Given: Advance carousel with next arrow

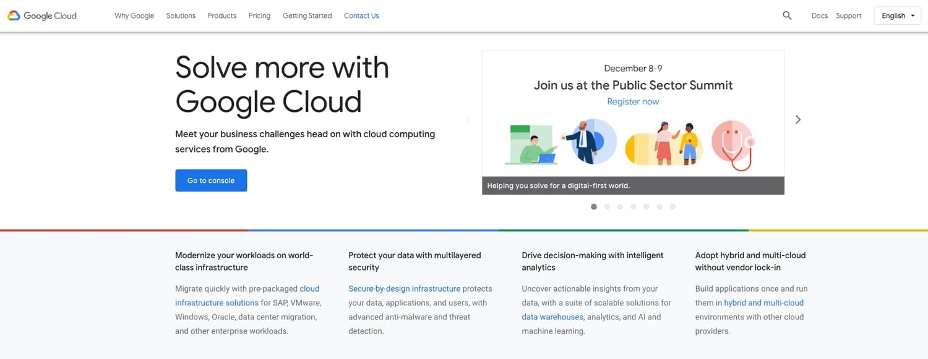Looking at the screenshot, I should (x=798, y=119).
